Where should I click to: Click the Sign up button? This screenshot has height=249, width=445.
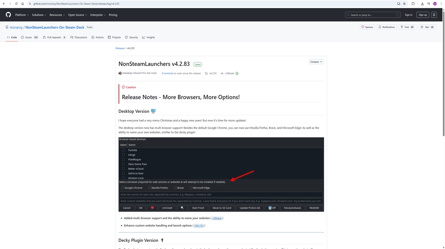coord(423,15)
